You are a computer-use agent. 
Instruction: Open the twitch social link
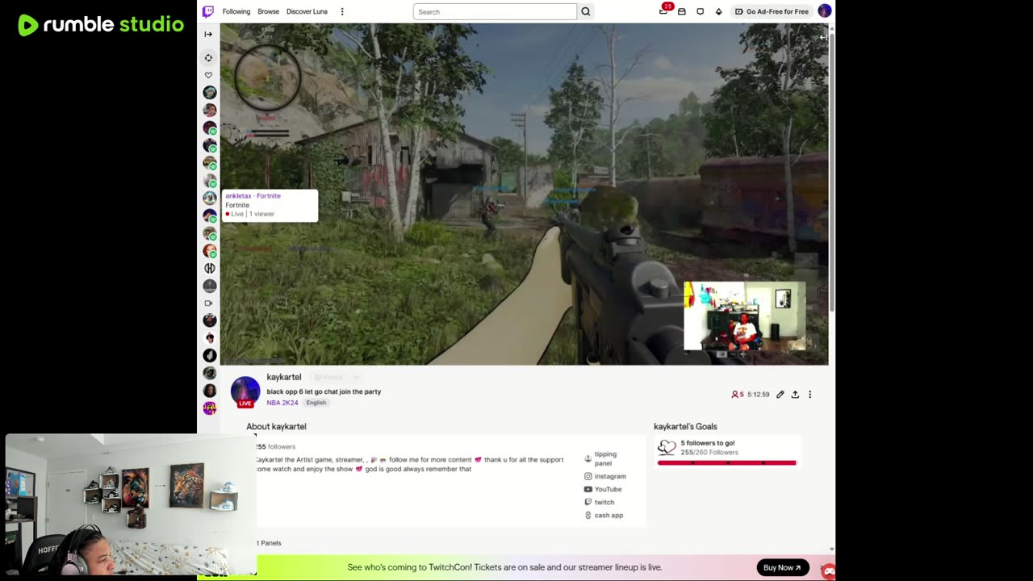coord(599,502)
